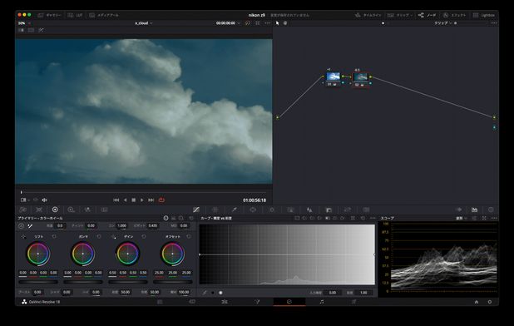Go to the project manager home icon
514x326 pixels.
(477, 302)
